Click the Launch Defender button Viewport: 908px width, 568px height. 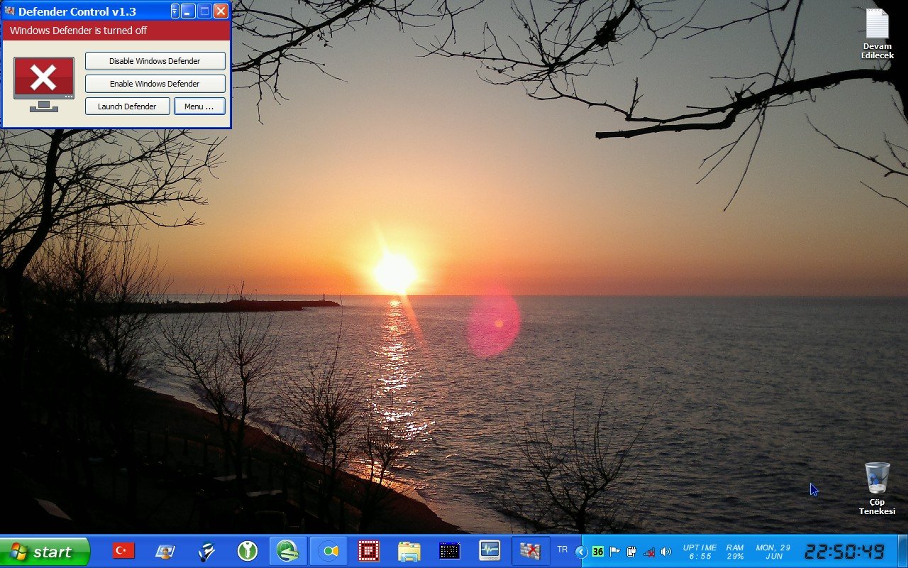click(127, 106)
